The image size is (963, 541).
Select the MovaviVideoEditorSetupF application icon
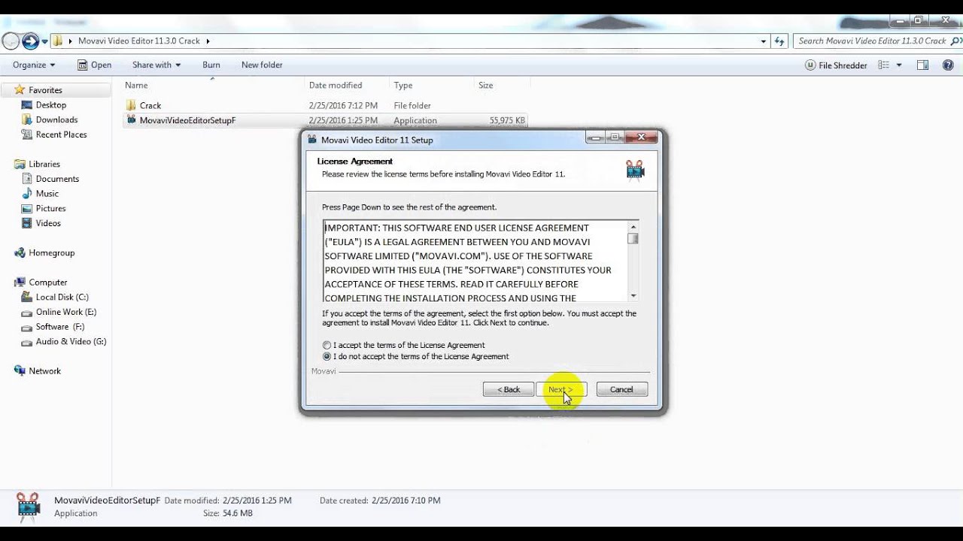[131, 120]
